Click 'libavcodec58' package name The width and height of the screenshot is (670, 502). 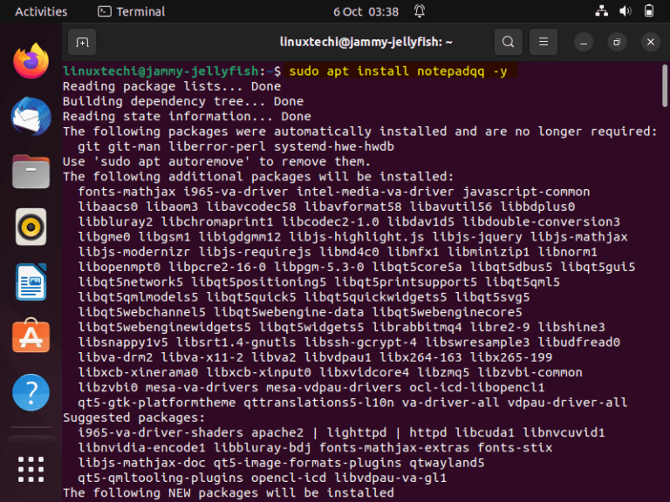(x=251, y=207)
